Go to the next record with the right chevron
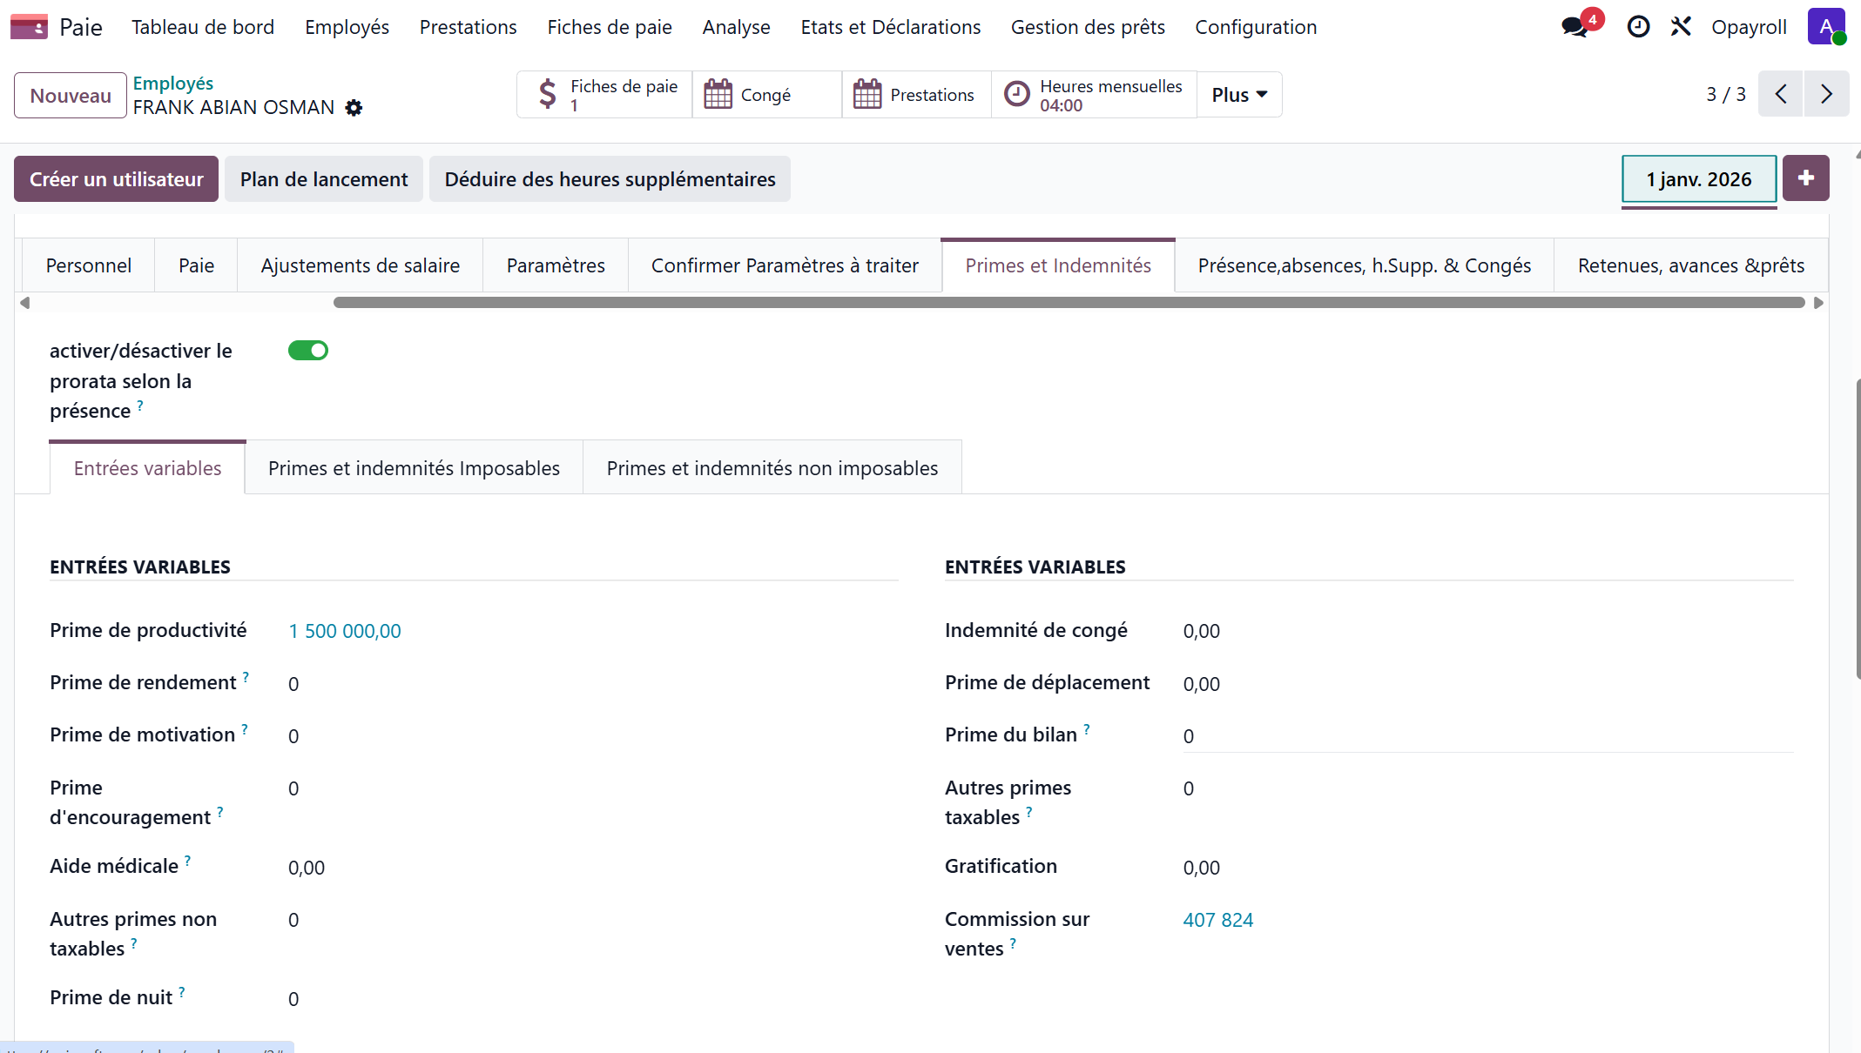The width and height of the screenshot is (1861, 1053). click(x=1826, y=94)
